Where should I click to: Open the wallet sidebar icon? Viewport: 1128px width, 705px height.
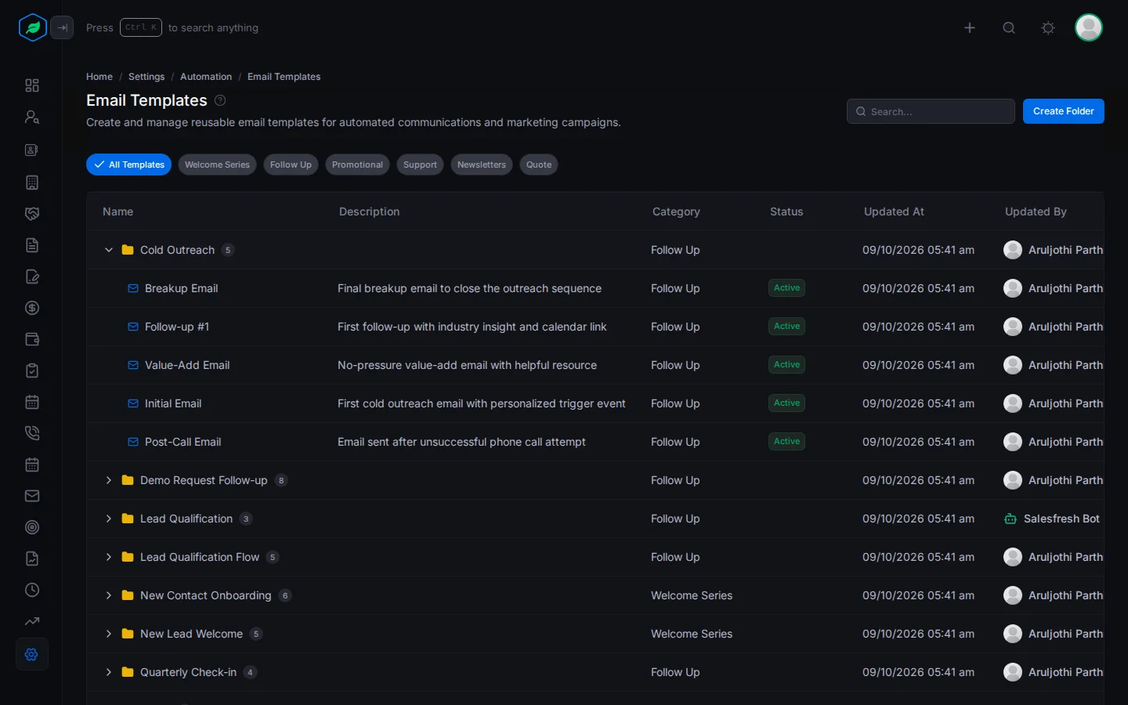[32, 339]
